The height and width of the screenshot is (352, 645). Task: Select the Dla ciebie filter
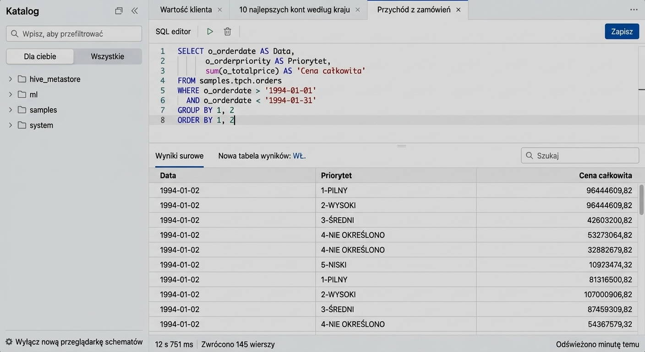click(x=40, y=56)
